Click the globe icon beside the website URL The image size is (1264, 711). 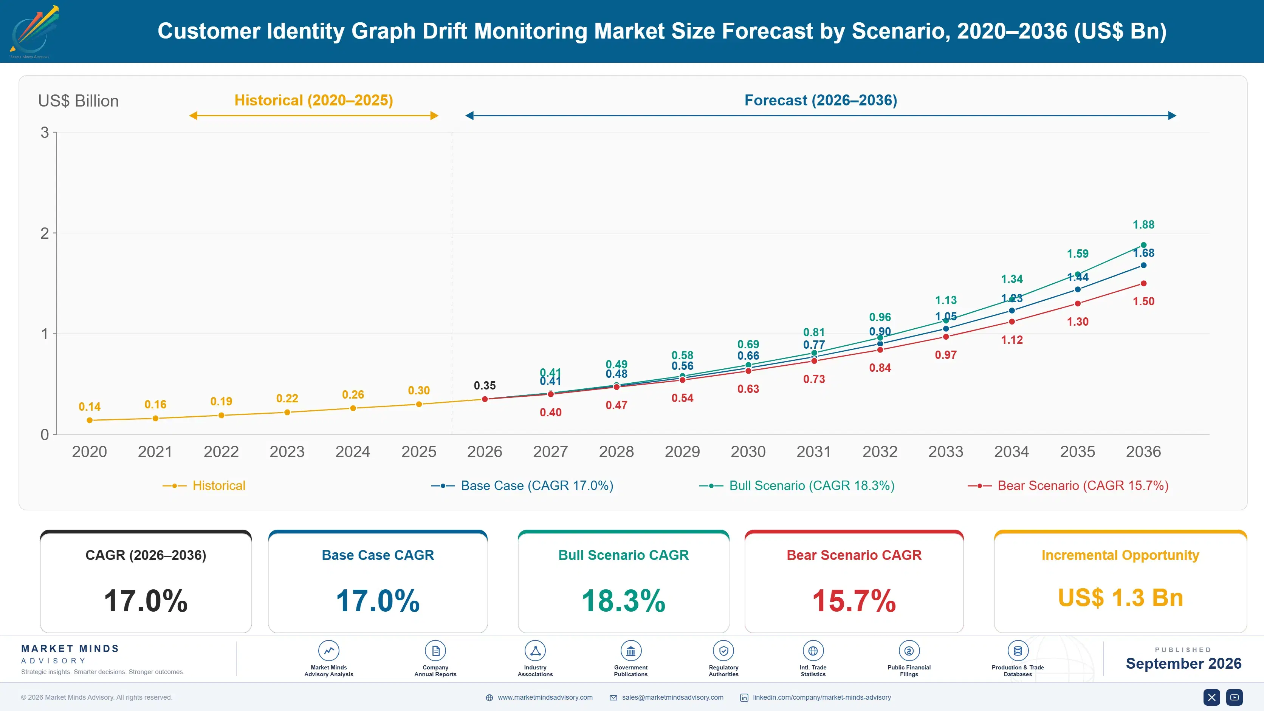coord(489,698)
